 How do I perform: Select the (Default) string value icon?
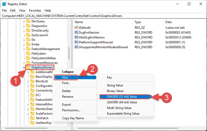click(x=76, y=27)
